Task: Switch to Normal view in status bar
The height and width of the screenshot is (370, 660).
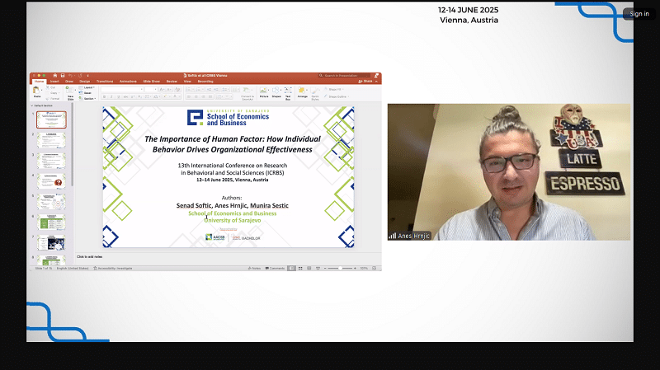Action: tap(291, 268)
